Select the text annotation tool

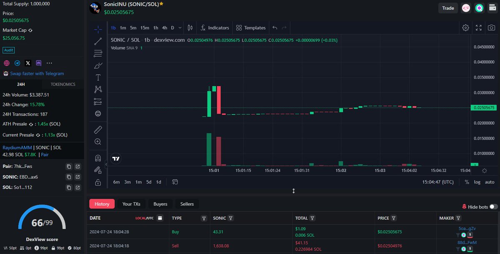point(98,77)
